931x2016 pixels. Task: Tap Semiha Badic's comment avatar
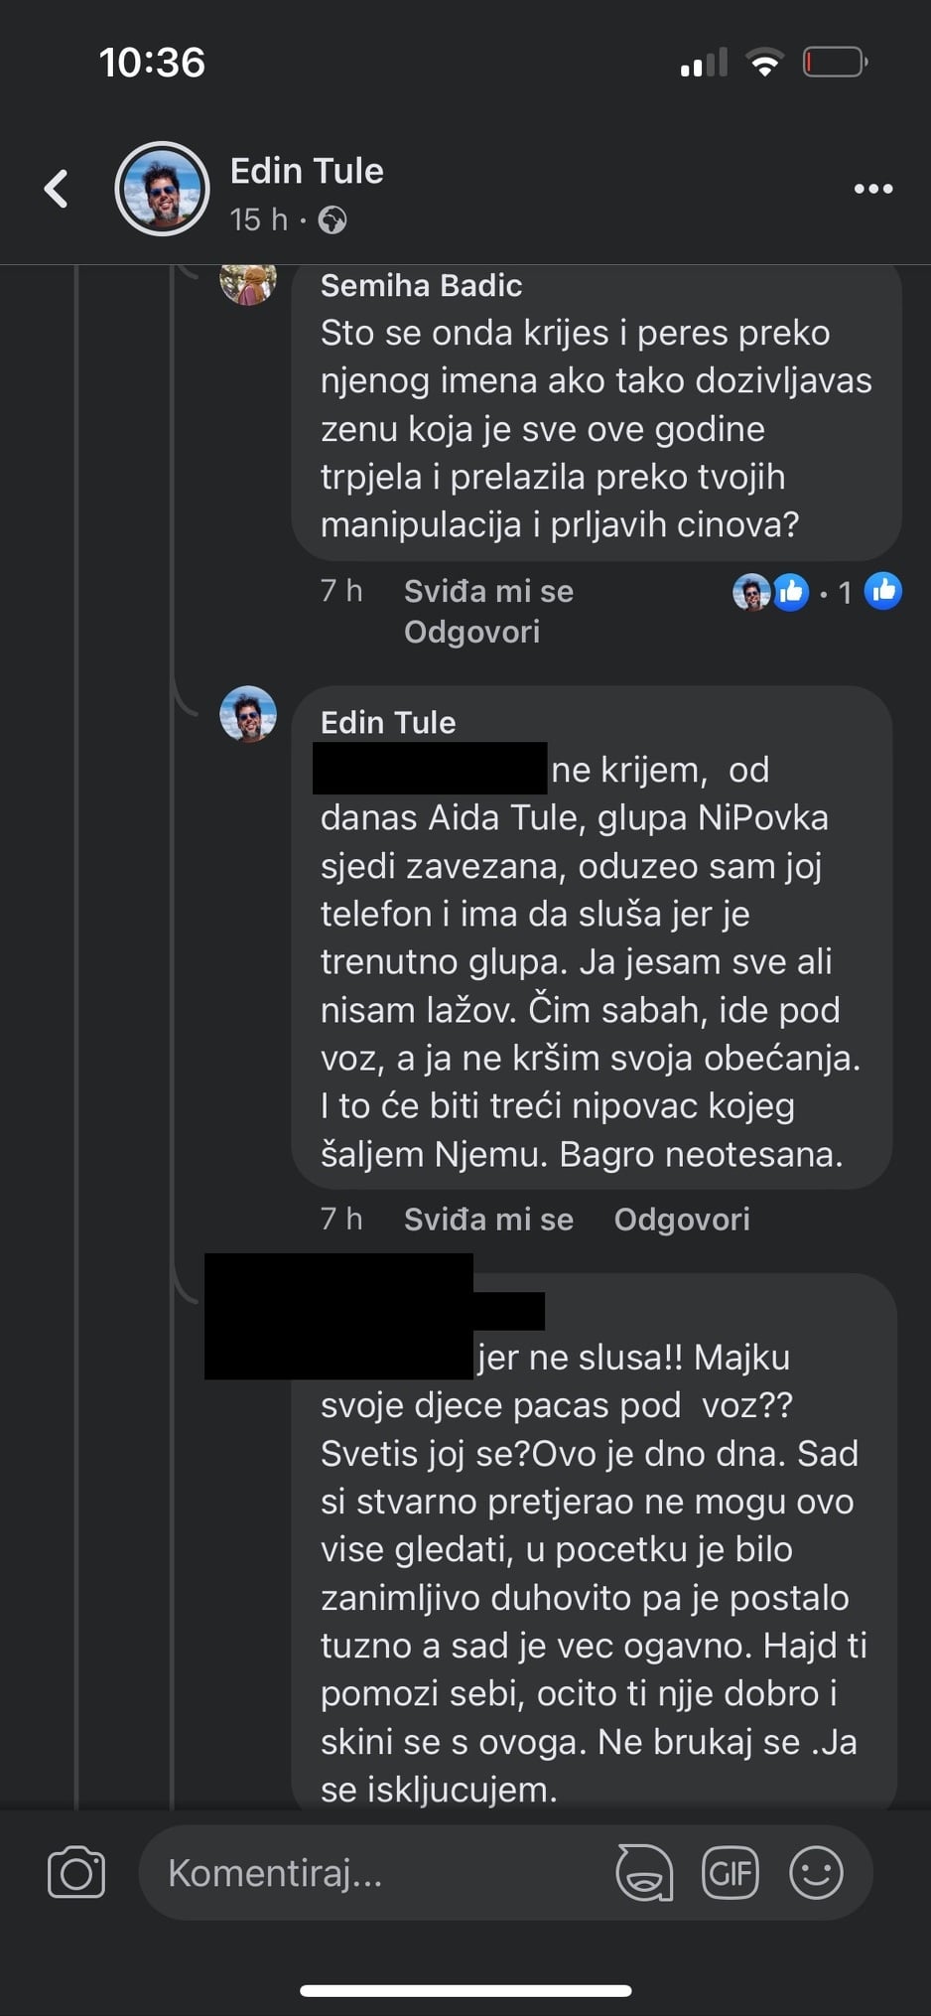click(x=247, y=283)
